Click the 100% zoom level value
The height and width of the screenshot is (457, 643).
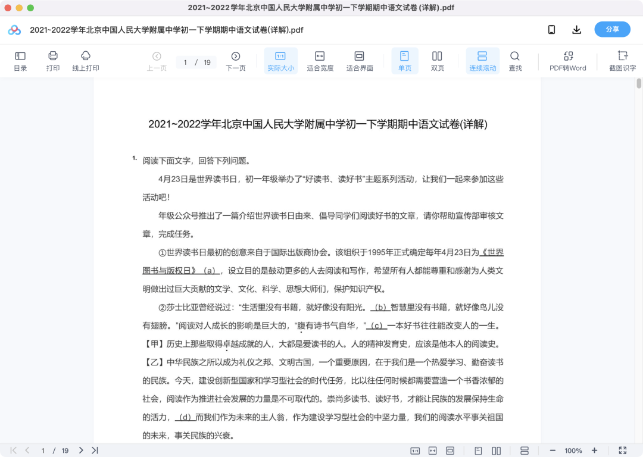click(573, 450)
